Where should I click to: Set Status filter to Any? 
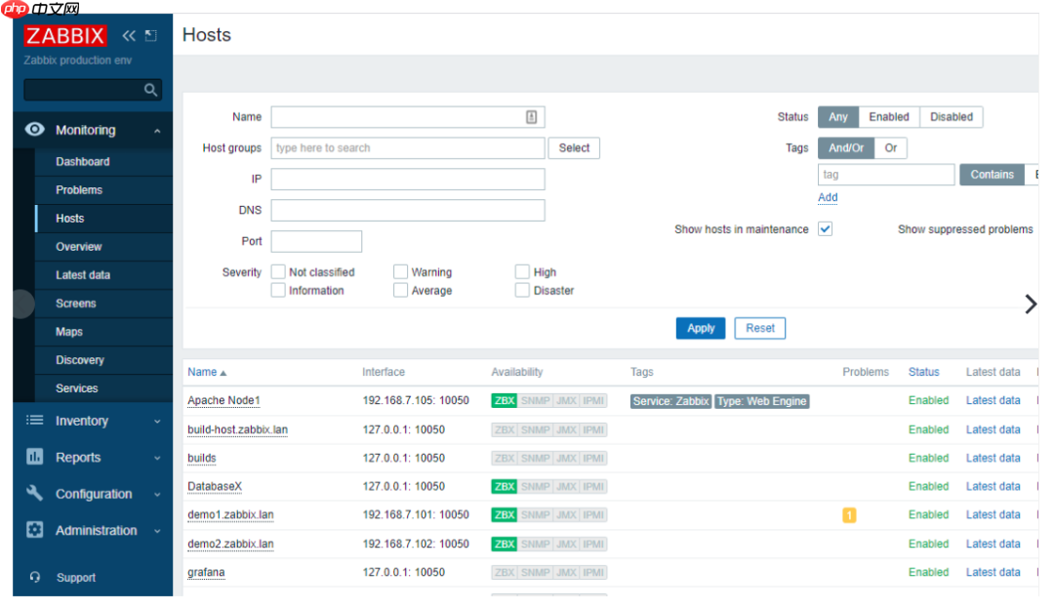[838, 117]
